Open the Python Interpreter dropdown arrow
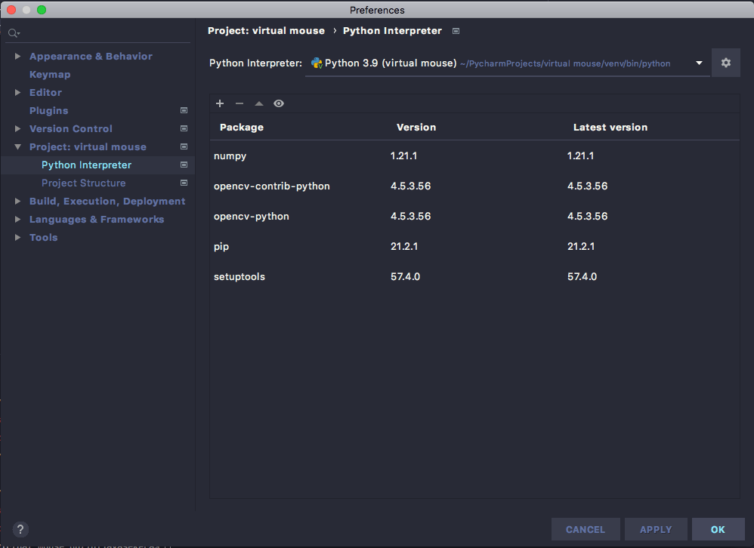754x548 pixels. pyautogui.click(x=699, y=63)
